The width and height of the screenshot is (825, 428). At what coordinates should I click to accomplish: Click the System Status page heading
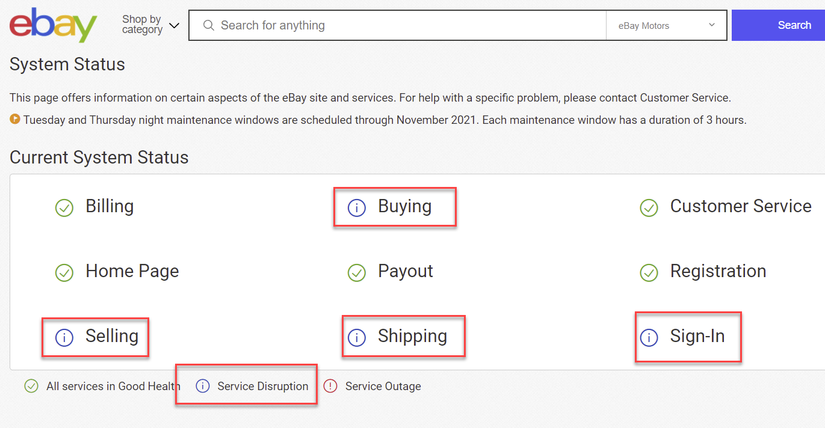pyautogui.click(x=67, y=64)
